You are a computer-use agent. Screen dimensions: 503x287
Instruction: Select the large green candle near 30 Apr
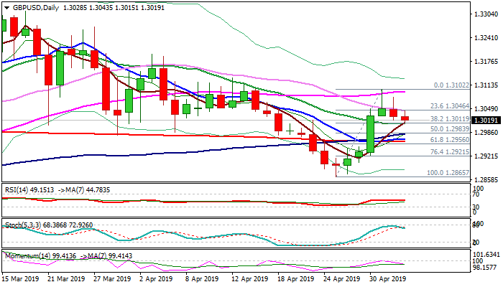[x=371, y=134]
